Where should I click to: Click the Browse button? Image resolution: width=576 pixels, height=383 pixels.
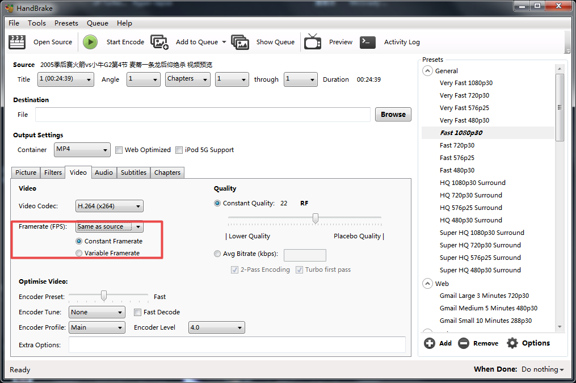393,114
